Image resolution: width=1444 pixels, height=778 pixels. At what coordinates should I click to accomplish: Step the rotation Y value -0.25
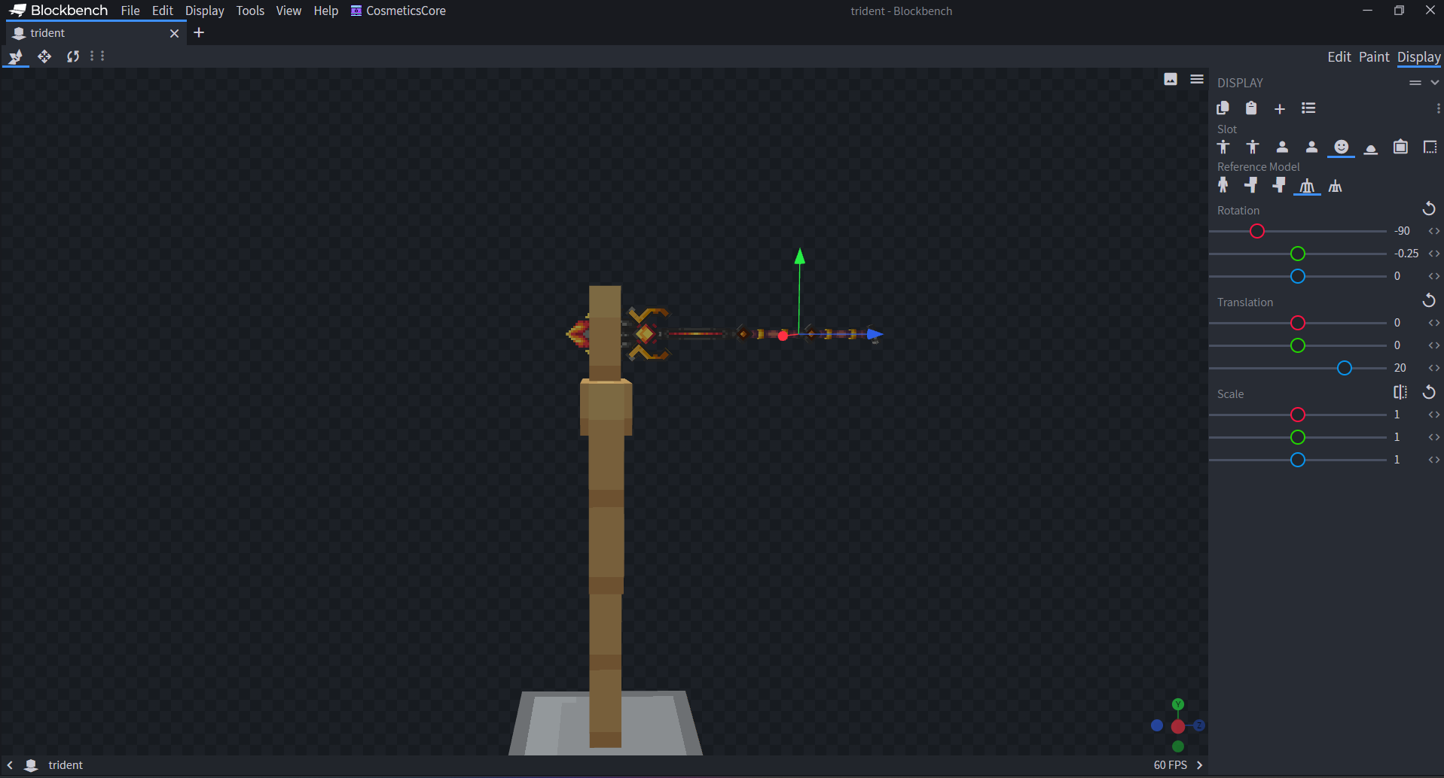click(x=1434, y=254)
